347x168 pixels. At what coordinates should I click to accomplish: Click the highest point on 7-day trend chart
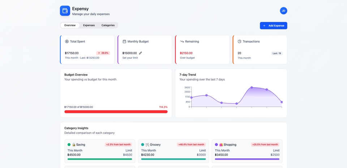coord(252,87)
